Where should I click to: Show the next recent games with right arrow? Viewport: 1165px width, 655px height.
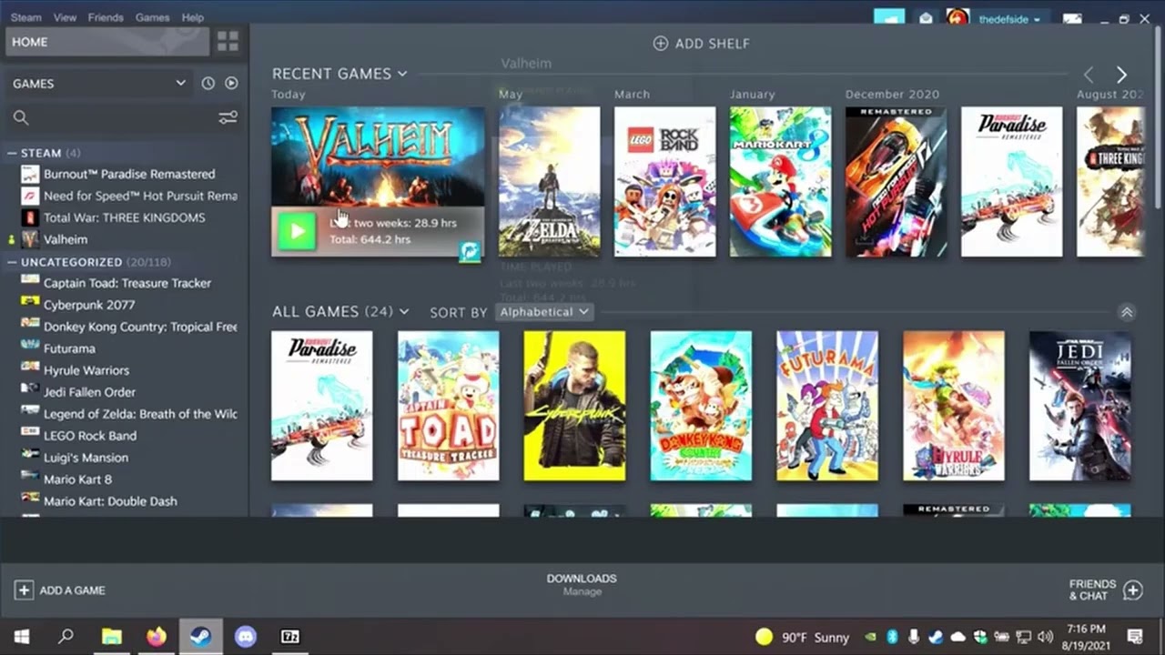(x=1121, y=75)
